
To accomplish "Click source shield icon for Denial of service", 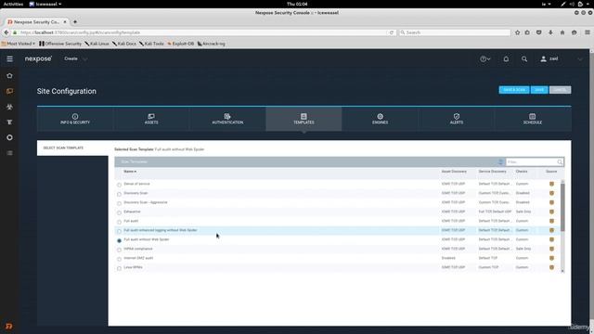I will (x=551, y=184).
